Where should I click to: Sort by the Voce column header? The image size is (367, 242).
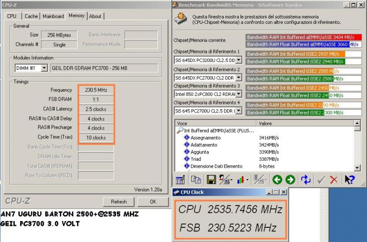[216, 123]
